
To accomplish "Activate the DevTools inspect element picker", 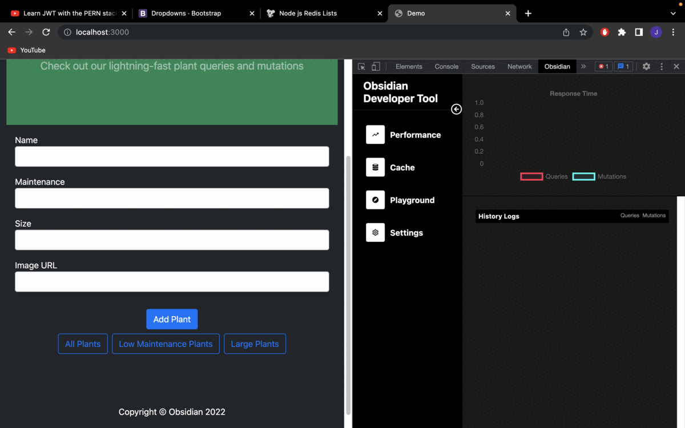I will [361, 67].
